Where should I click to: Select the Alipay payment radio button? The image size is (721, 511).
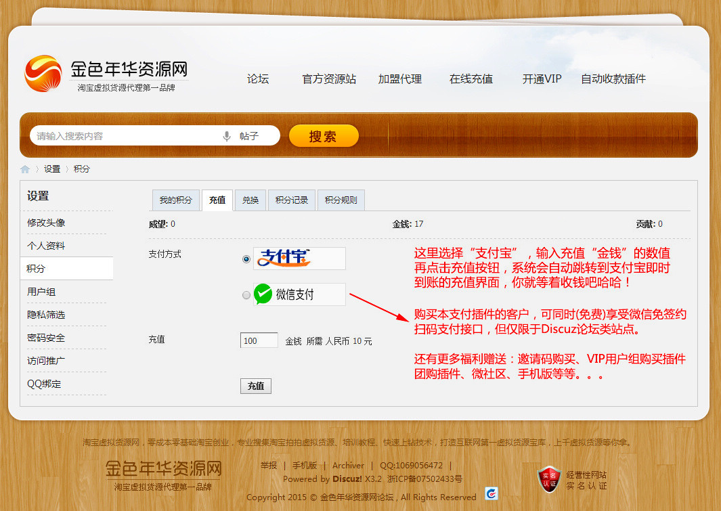click(x=246, y=259)
